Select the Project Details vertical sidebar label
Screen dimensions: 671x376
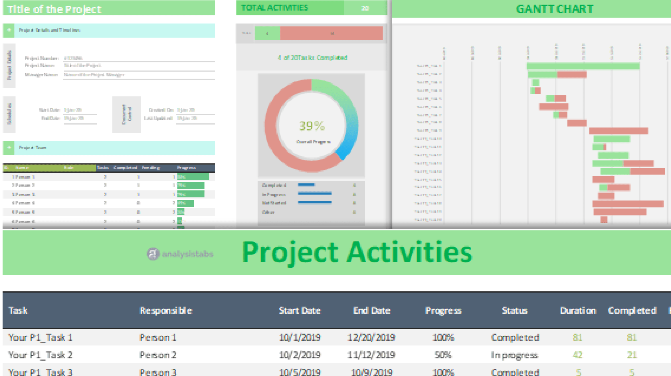tap(9, 65)
